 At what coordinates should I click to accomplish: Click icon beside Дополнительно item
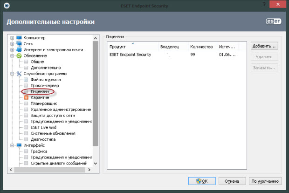point(26,68)
